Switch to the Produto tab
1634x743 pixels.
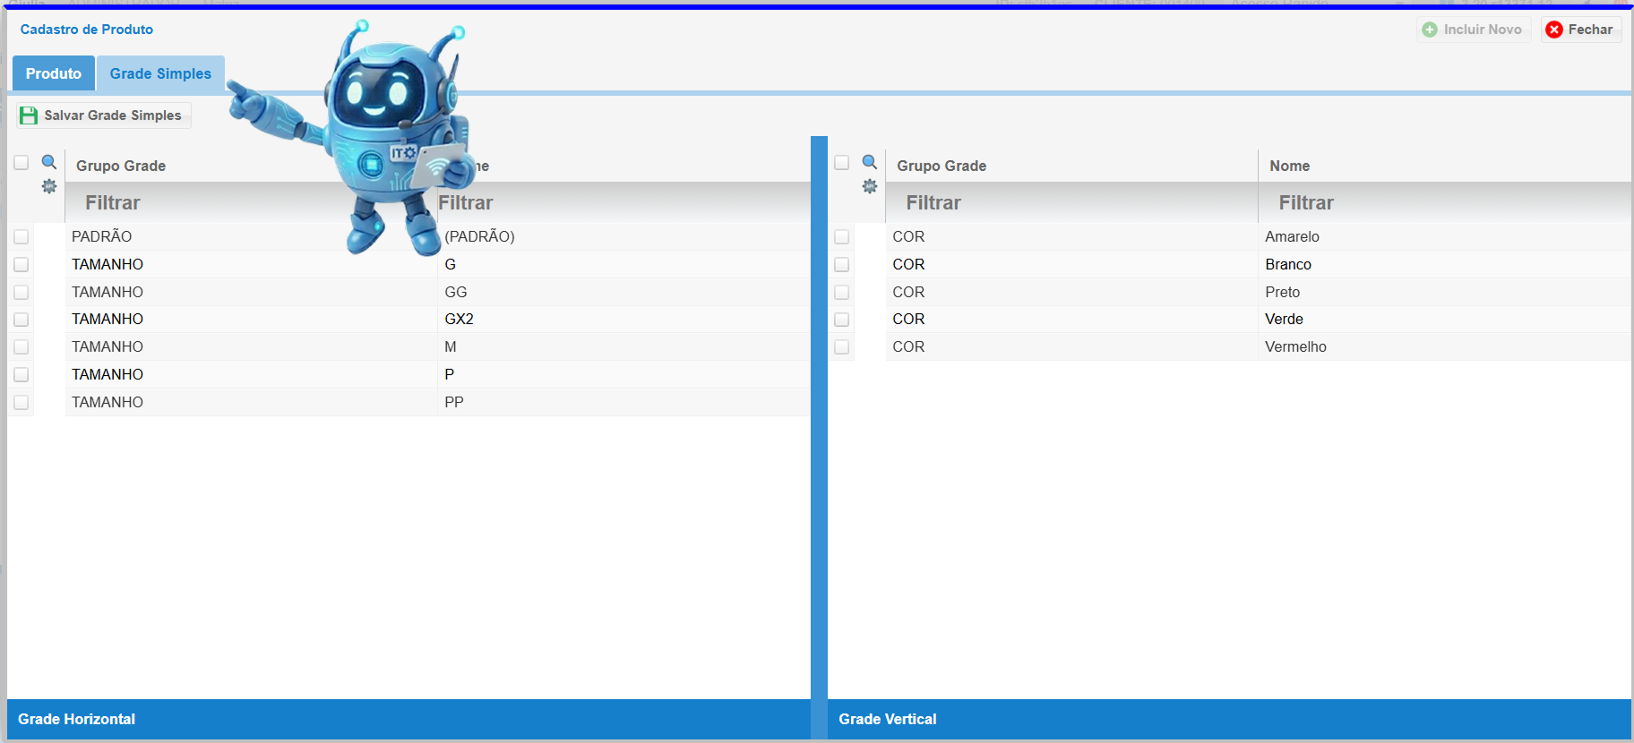(x=54, y=73)
